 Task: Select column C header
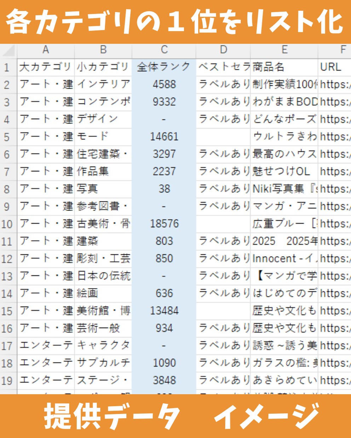tap(164, 51)
